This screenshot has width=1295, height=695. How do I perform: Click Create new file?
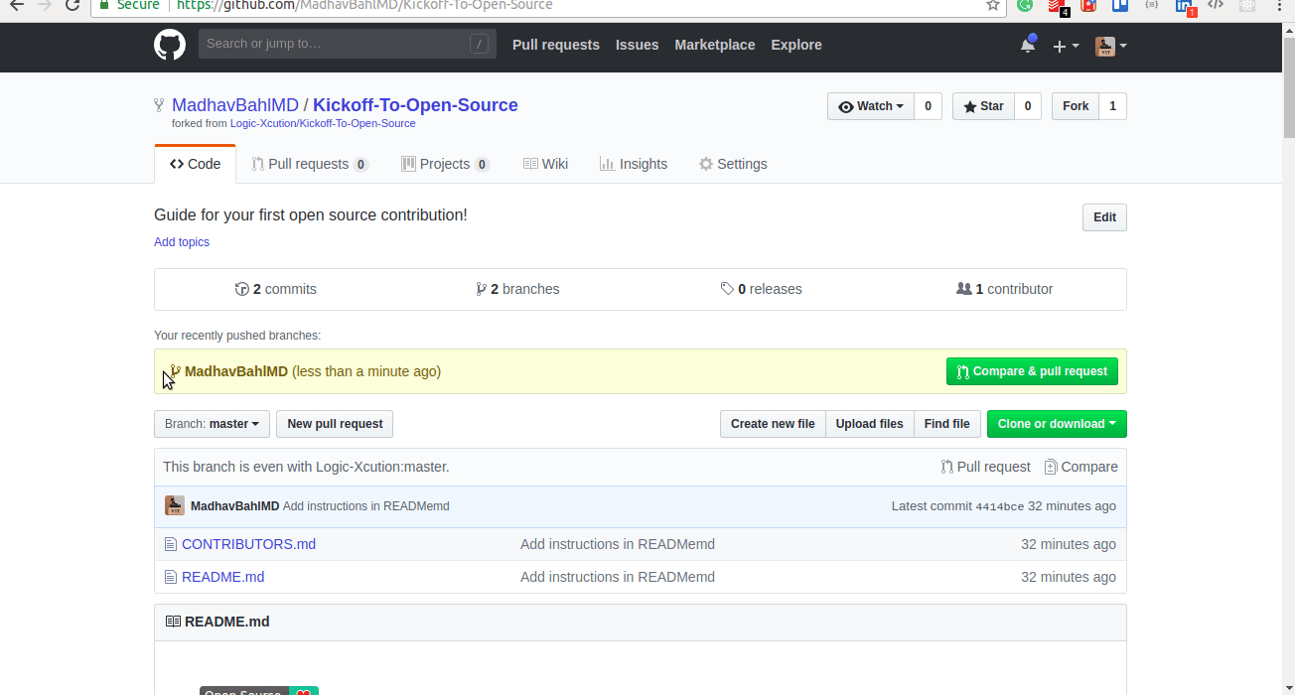[x=773, y=424]
